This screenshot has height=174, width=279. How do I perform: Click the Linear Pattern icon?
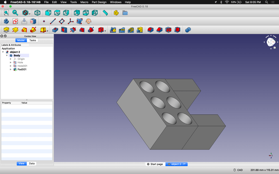122,30
